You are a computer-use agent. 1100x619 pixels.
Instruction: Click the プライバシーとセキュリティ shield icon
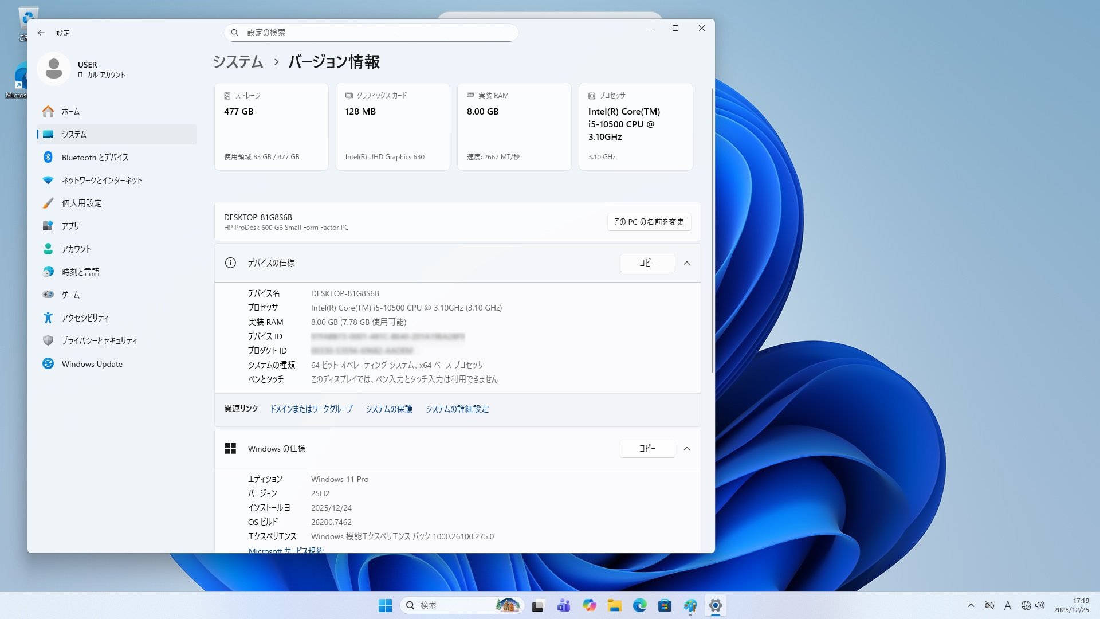coord(48,340)
